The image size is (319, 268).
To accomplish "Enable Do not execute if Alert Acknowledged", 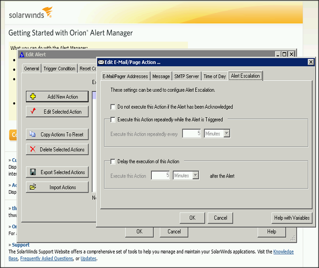I will click(113, 107).
